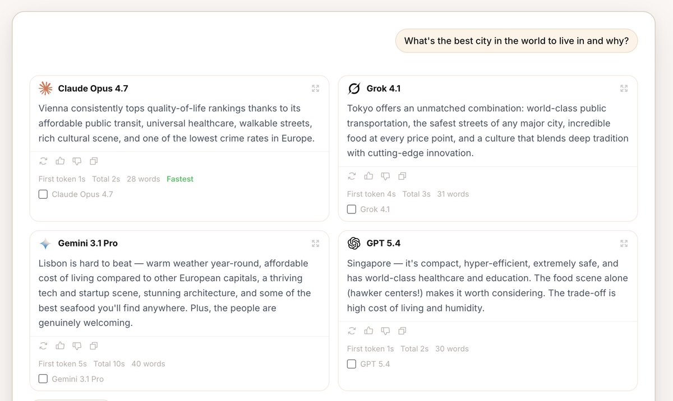Click the Gemini 3.1 Pro card title

tap(88, 243)
